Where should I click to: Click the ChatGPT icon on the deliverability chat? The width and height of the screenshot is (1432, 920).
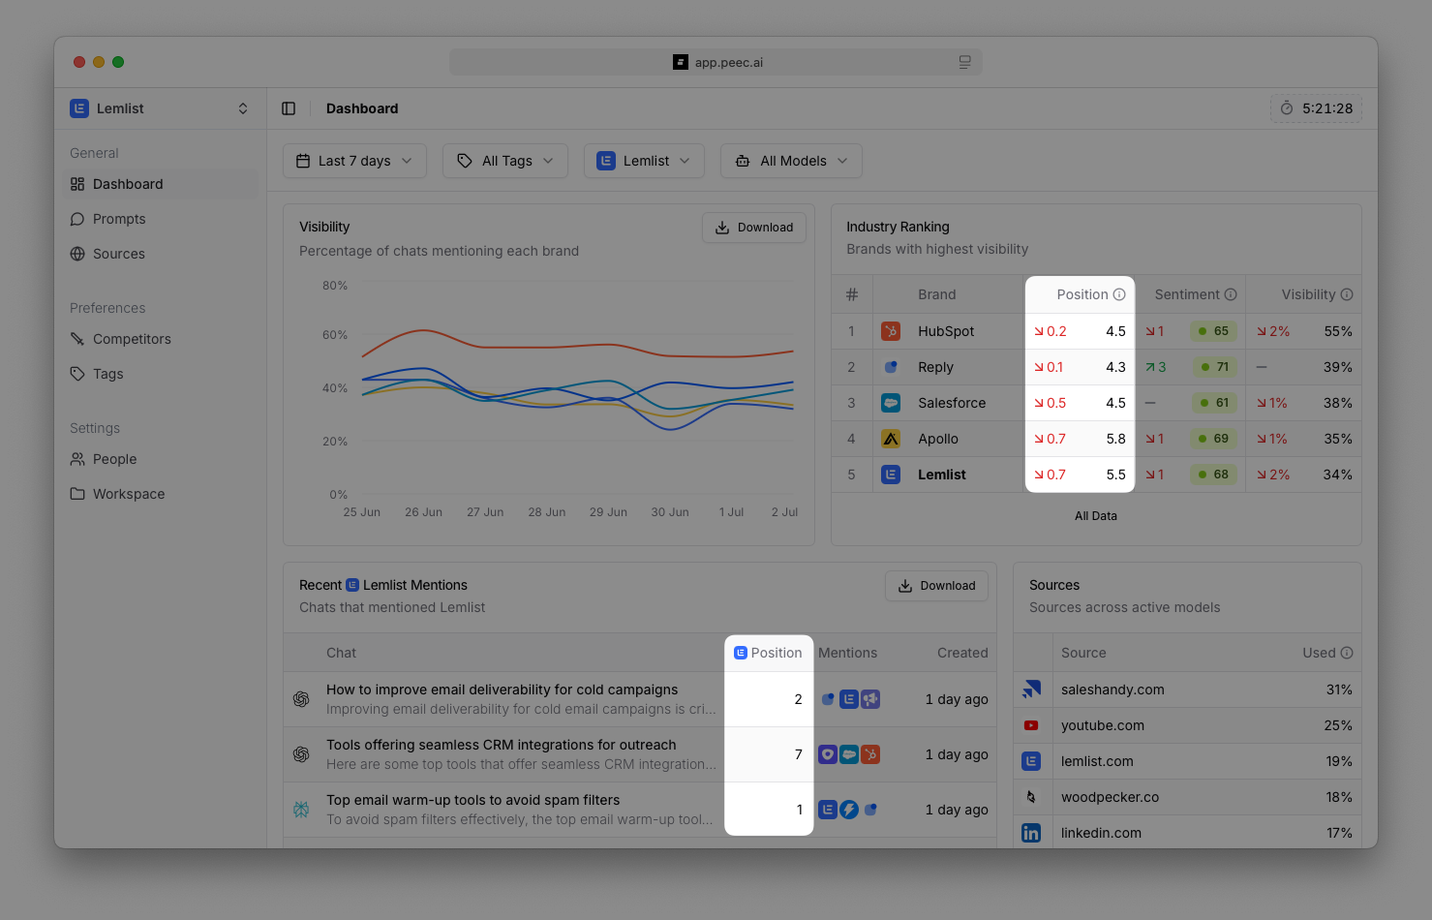point(303,698)
